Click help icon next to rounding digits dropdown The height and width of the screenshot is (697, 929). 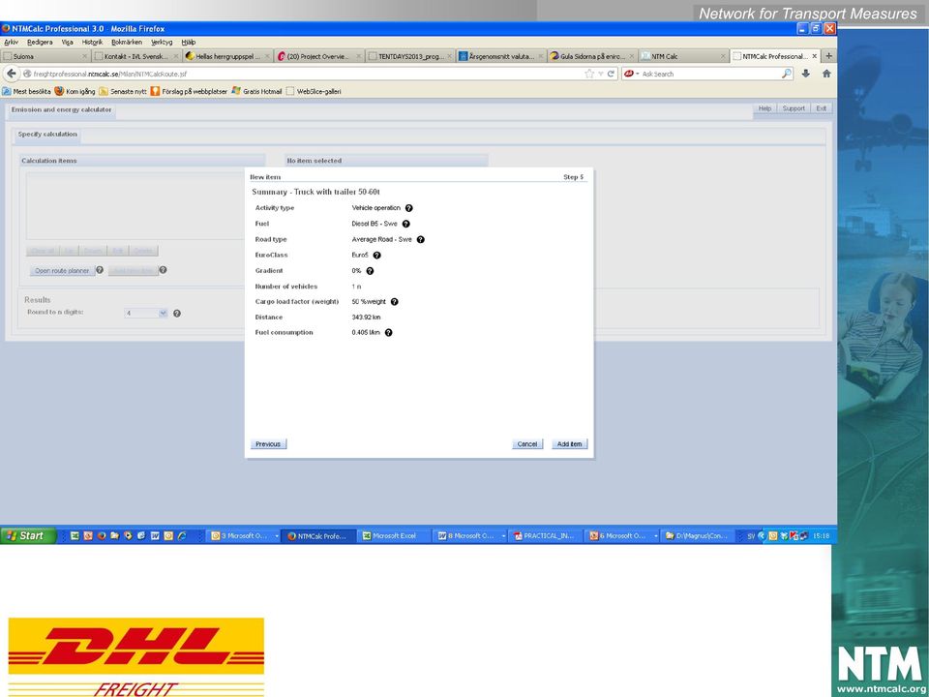(x=176, y=314)
